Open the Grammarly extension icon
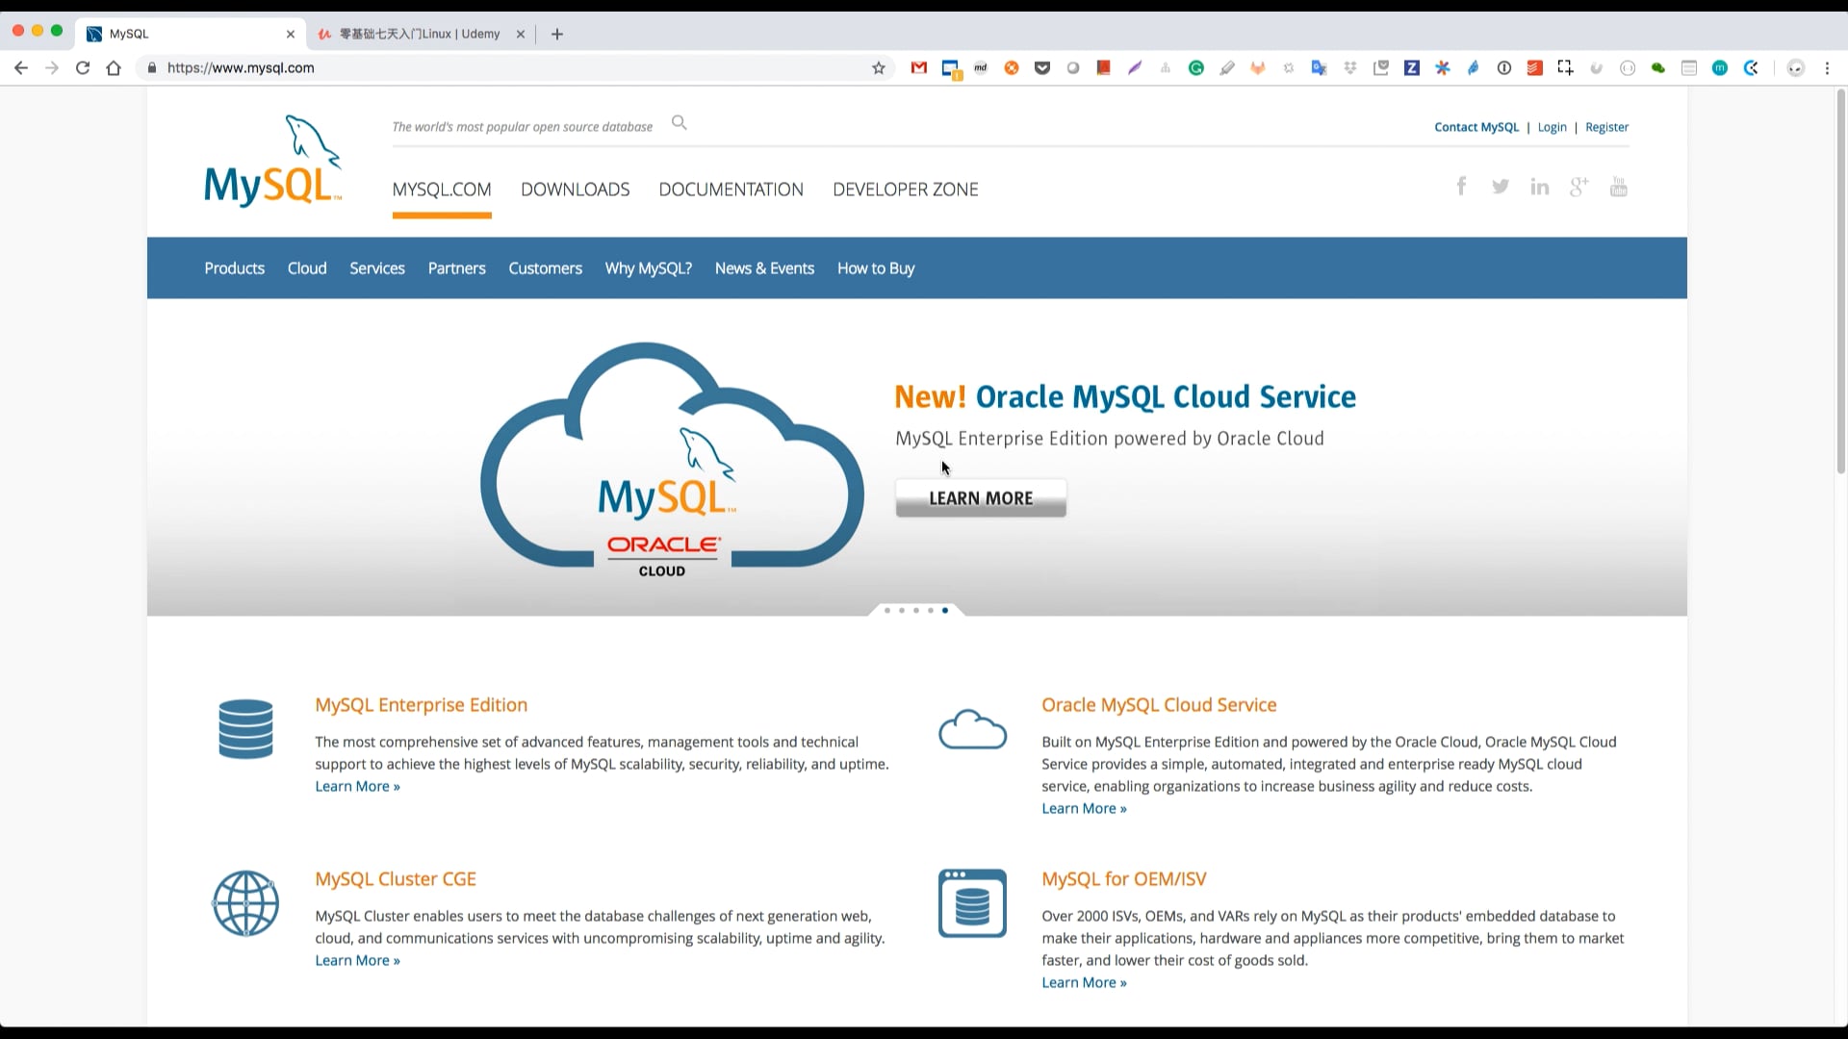 pos(1195,67)
